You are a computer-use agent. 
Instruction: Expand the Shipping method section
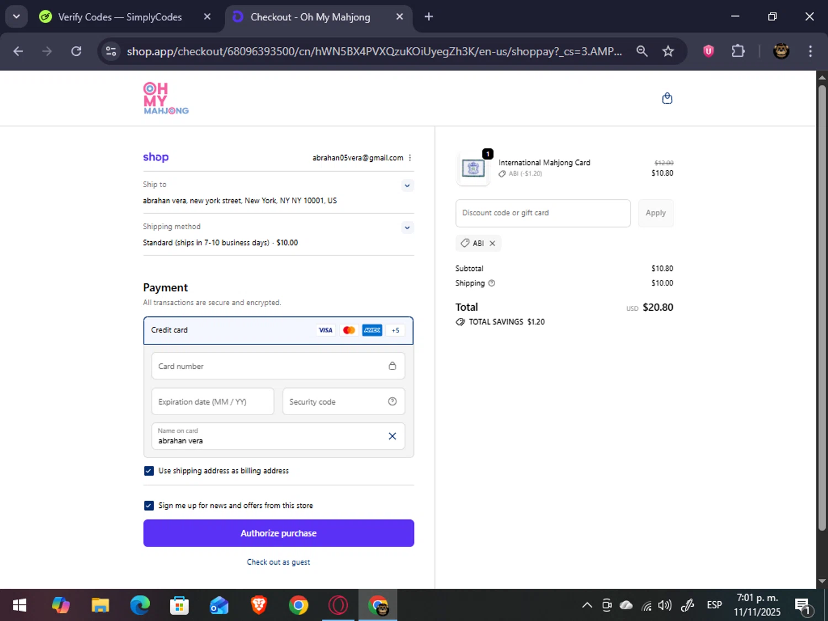point(407,227)
